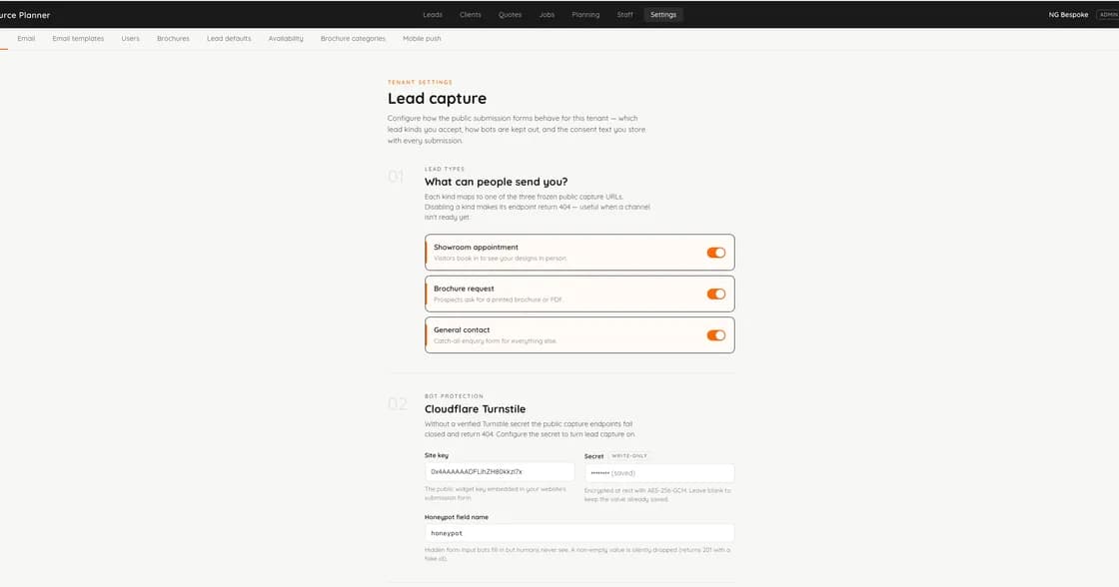Disable the Brochure request toggle

click(x=715, y=293)
